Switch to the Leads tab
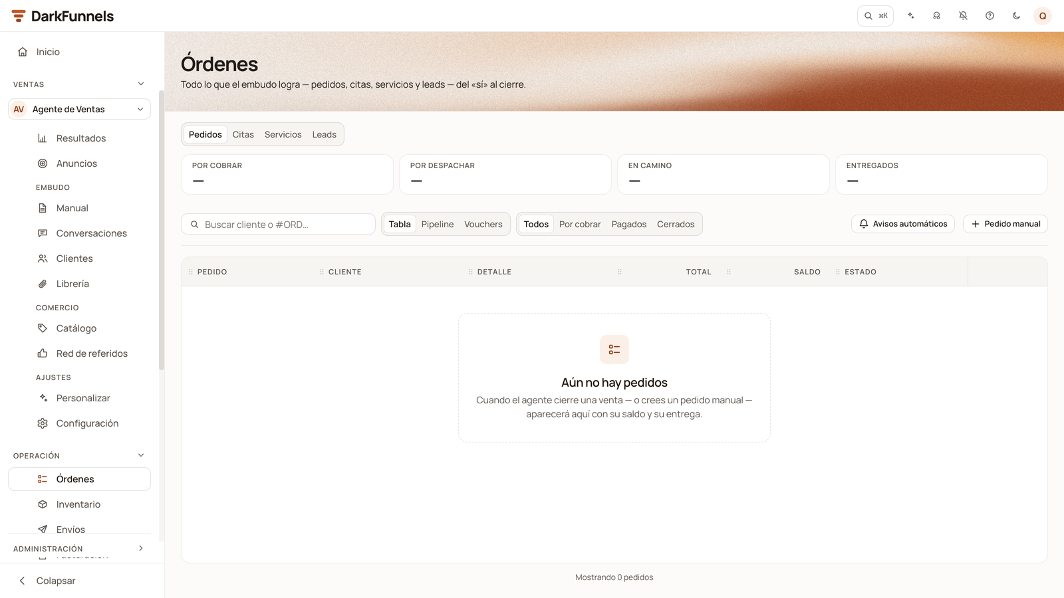Viewport: 1064px width, 598px height. 325,134
